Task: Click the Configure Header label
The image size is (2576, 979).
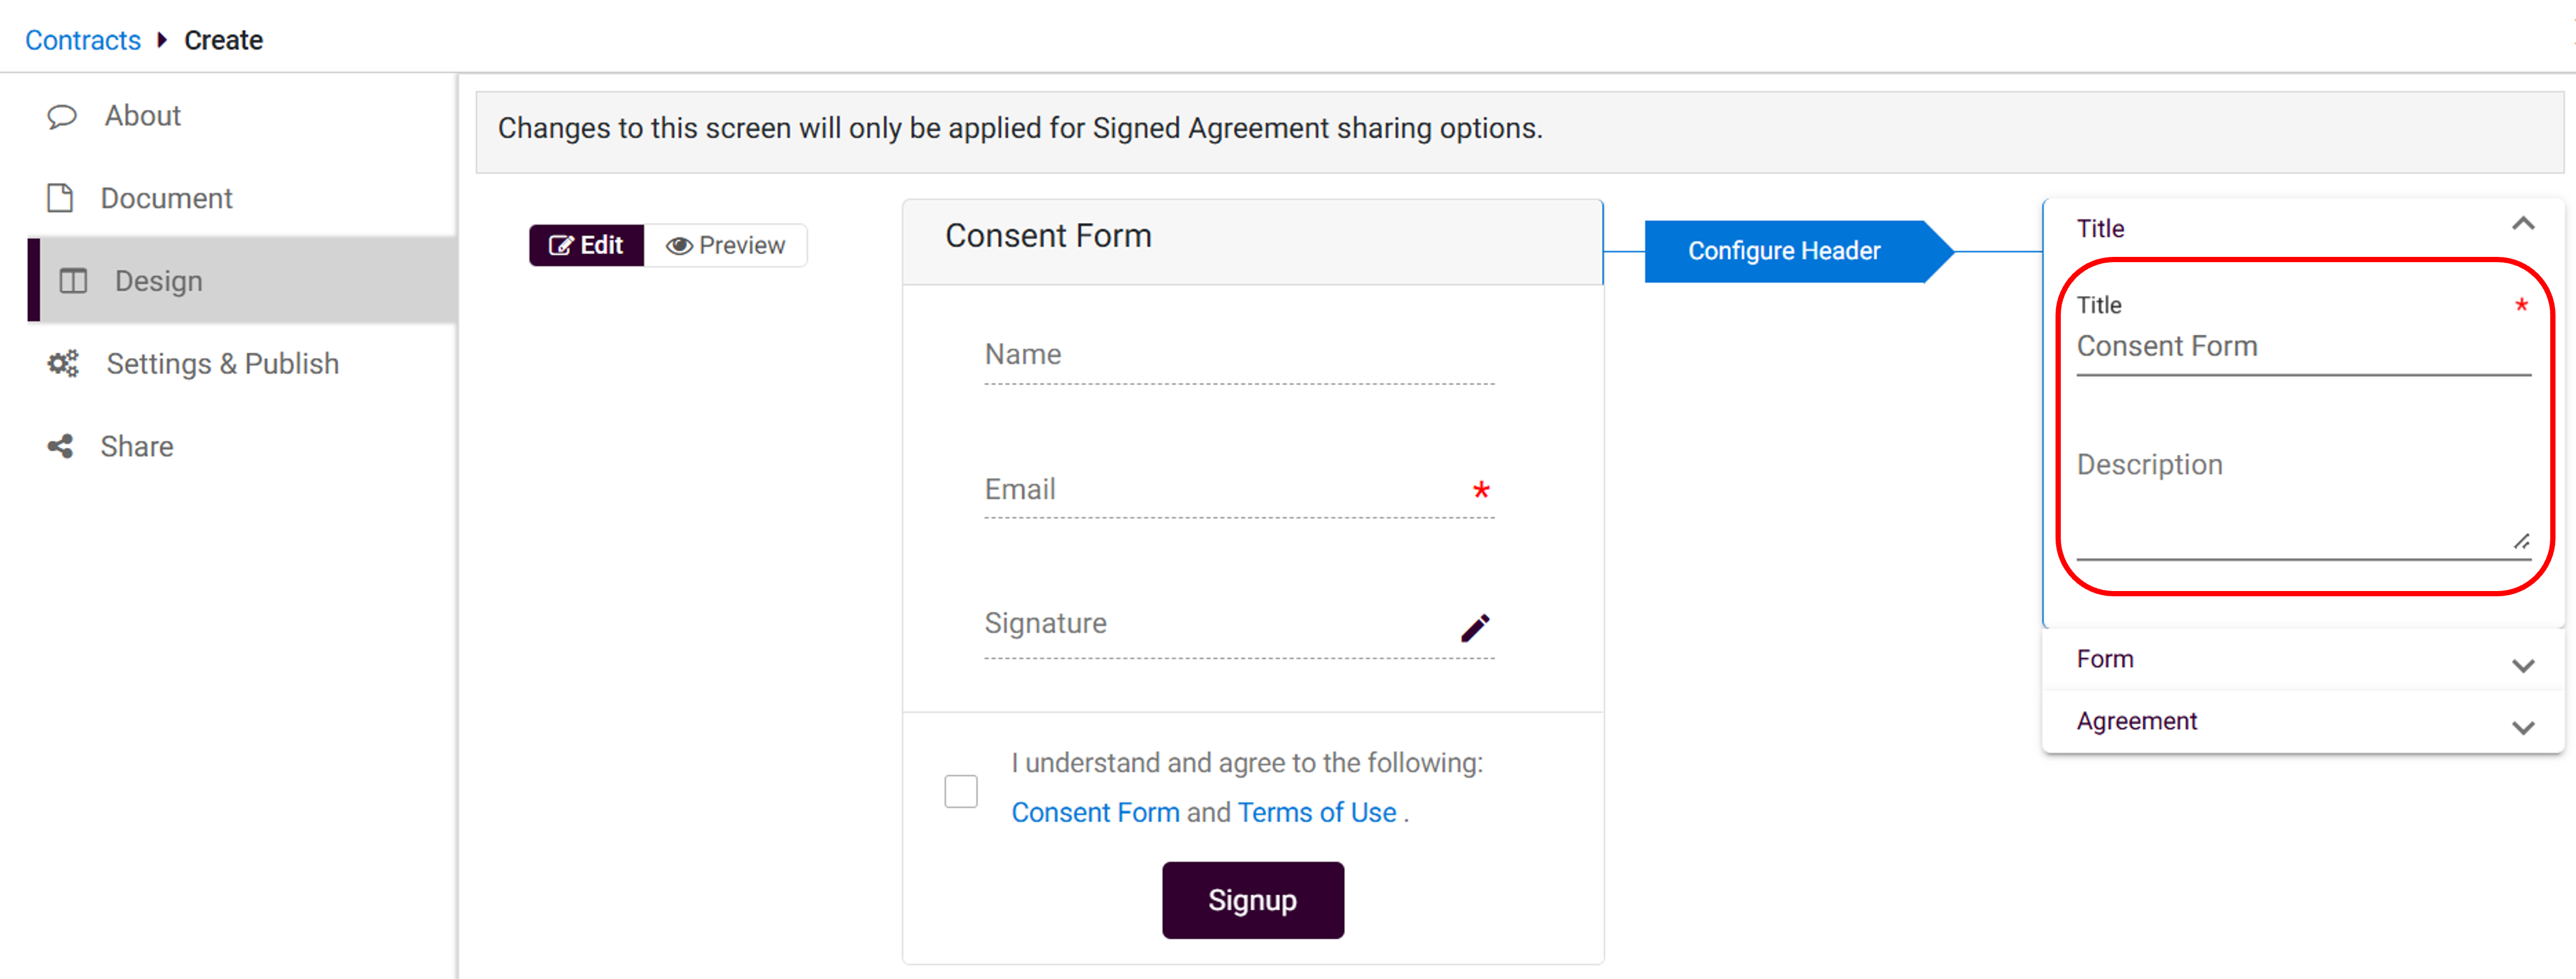Action: (x=1784, y=251)
